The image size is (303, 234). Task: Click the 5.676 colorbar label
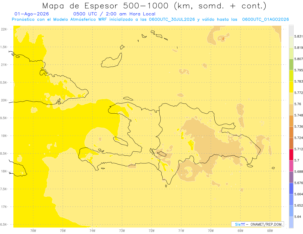[298, 183]
